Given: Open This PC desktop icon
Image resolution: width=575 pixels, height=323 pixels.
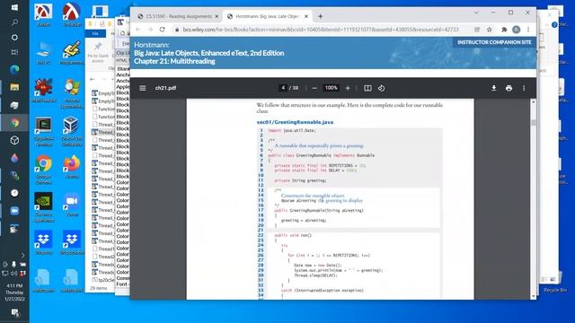Looking at the screenshot, I should click(44, 53).
